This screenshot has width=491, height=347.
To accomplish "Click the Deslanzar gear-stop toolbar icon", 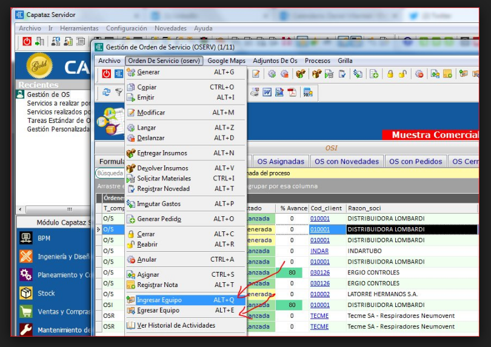I will click(285, 74).
